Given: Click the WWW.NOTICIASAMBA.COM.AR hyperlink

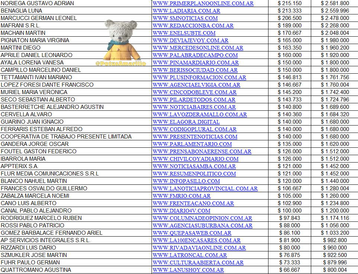Looking at the screenshot, I should (194, 166).
